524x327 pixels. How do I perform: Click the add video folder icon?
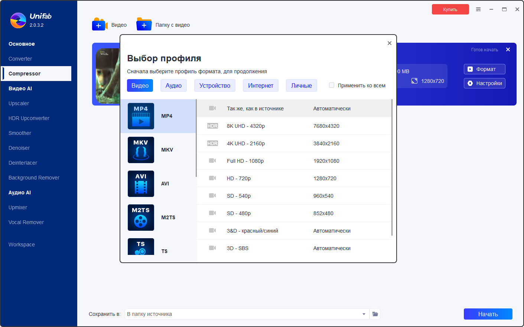tap(144, 25)
